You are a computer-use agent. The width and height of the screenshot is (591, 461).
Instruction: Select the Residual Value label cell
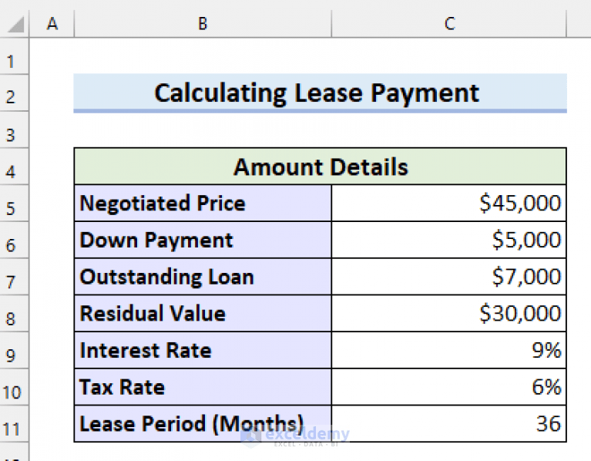(x=203, y=313)
